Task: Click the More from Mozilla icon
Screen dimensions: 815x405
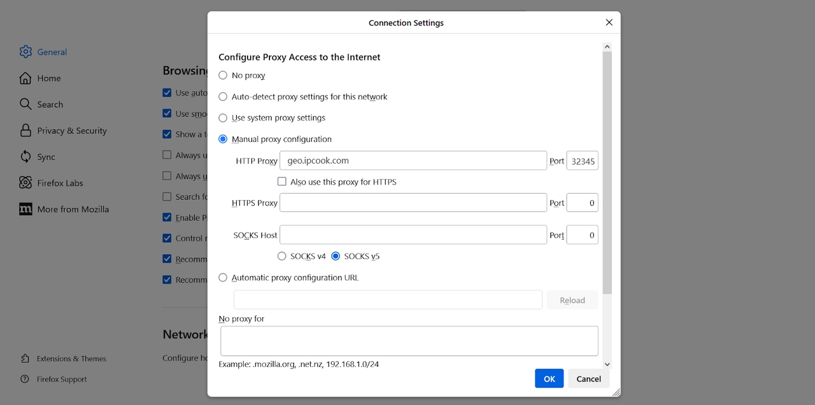Action: (x=25, y=209)
